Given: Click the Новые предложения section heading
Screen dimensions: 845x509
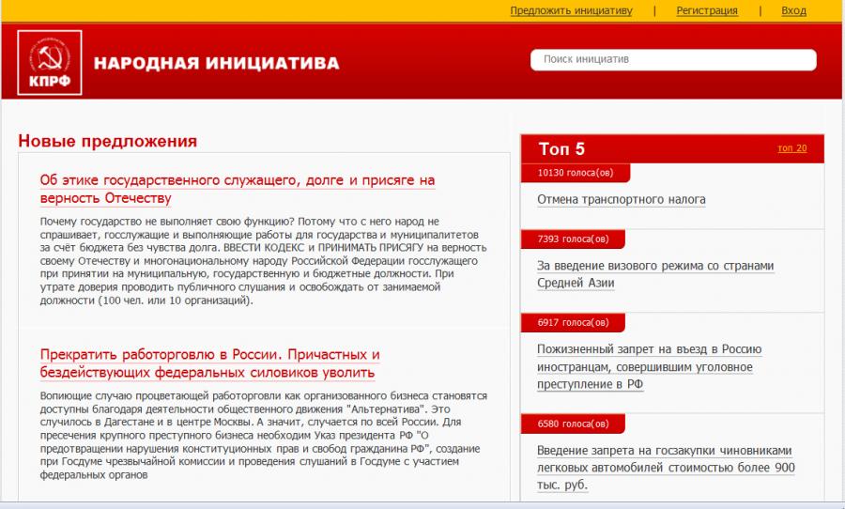Looking at the screenshot, I should coord(107,141).
